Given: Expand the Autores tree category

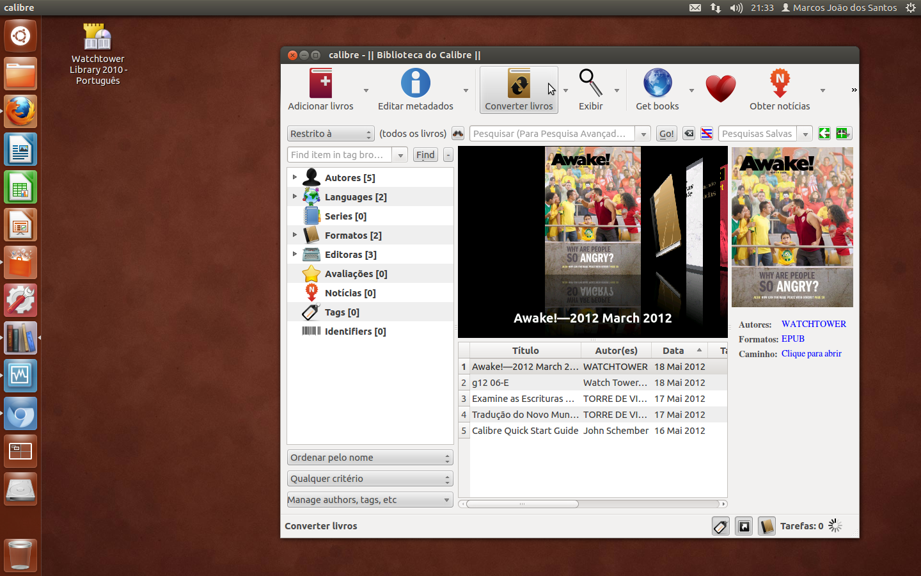Looking at the screenshot, I should pos(295,177).
